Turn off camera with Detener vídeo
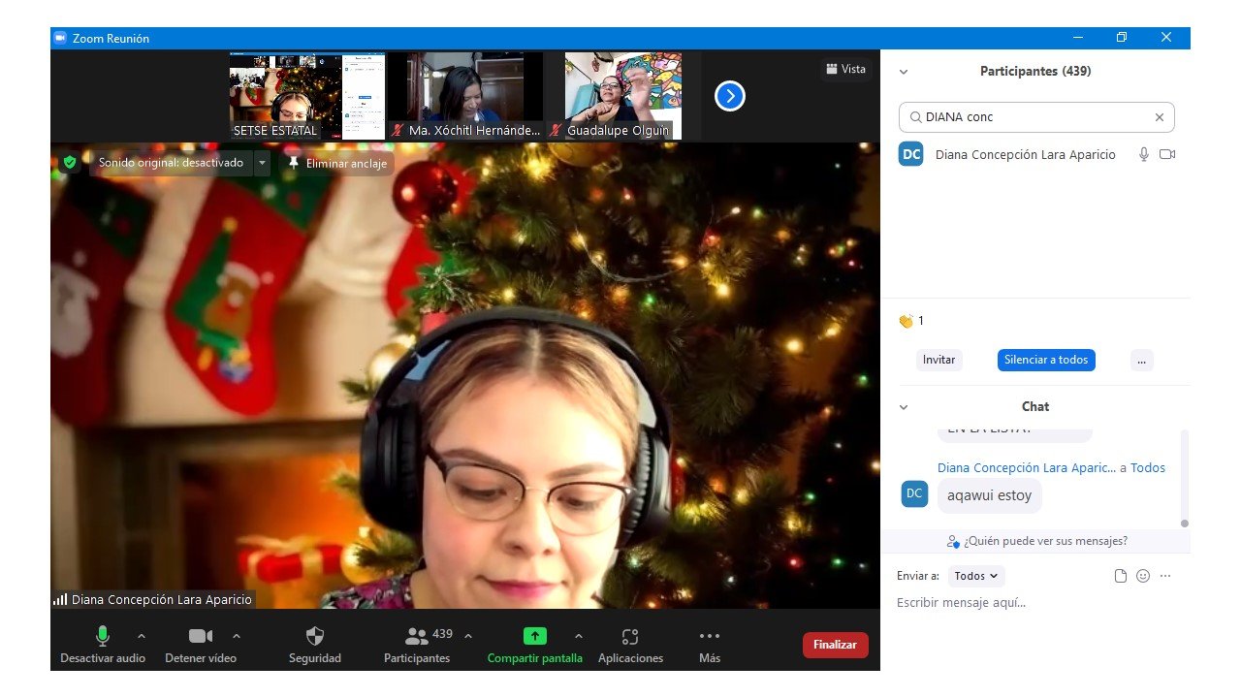 point(201,637)
